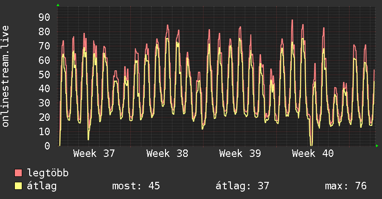Click the 80 y-axis tick label
Screen dimensions: 382x199
[45, 31]
